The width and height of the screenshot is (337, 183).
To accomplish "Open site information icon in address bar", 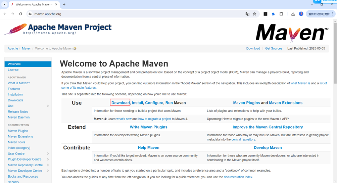I will pyautogui.click(x=30, y=14).
